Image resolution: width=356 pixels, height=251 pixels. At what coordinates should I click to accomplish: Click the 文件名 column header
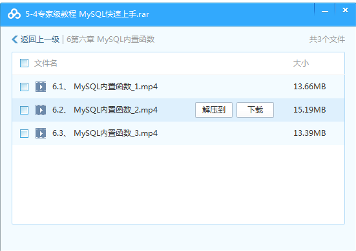pos(45,63)
